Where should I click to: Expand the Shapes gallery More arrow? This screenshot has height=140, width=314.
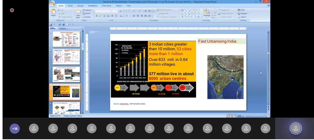201,17
